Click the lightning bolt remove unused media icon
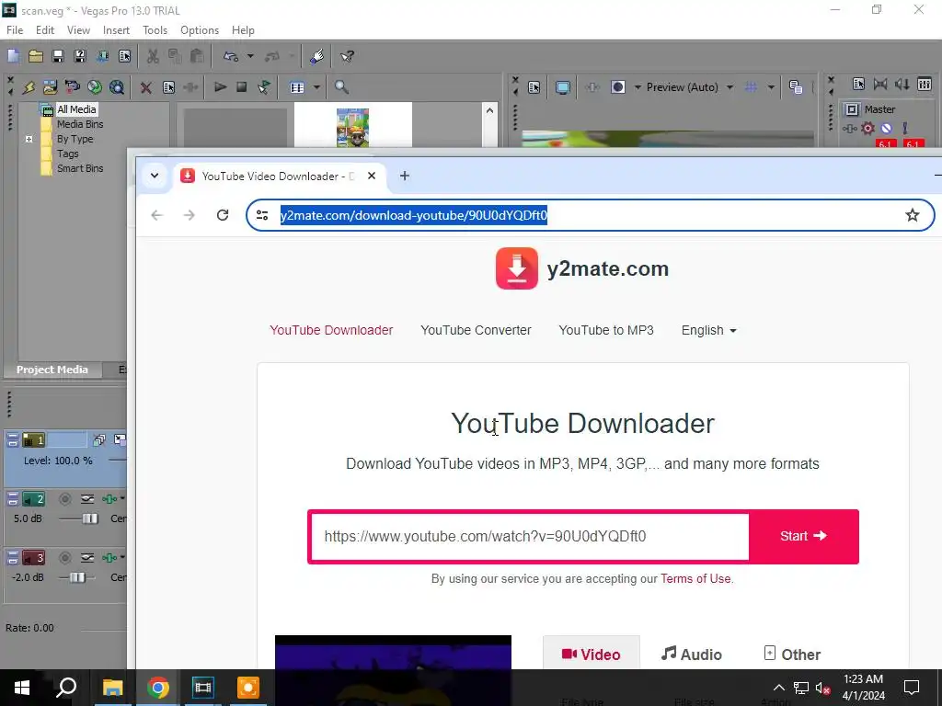 click(29, 87)
